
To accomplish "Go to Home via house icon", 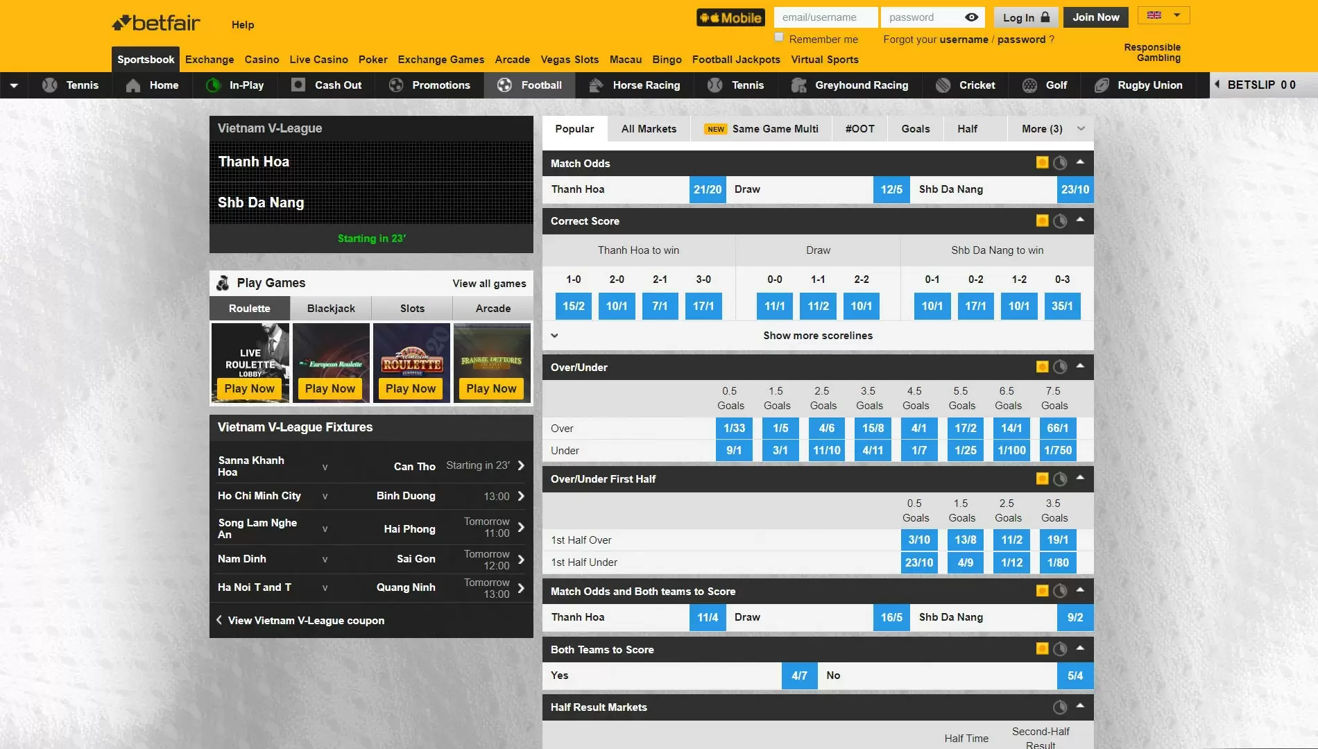I will [x=133, y=85].
